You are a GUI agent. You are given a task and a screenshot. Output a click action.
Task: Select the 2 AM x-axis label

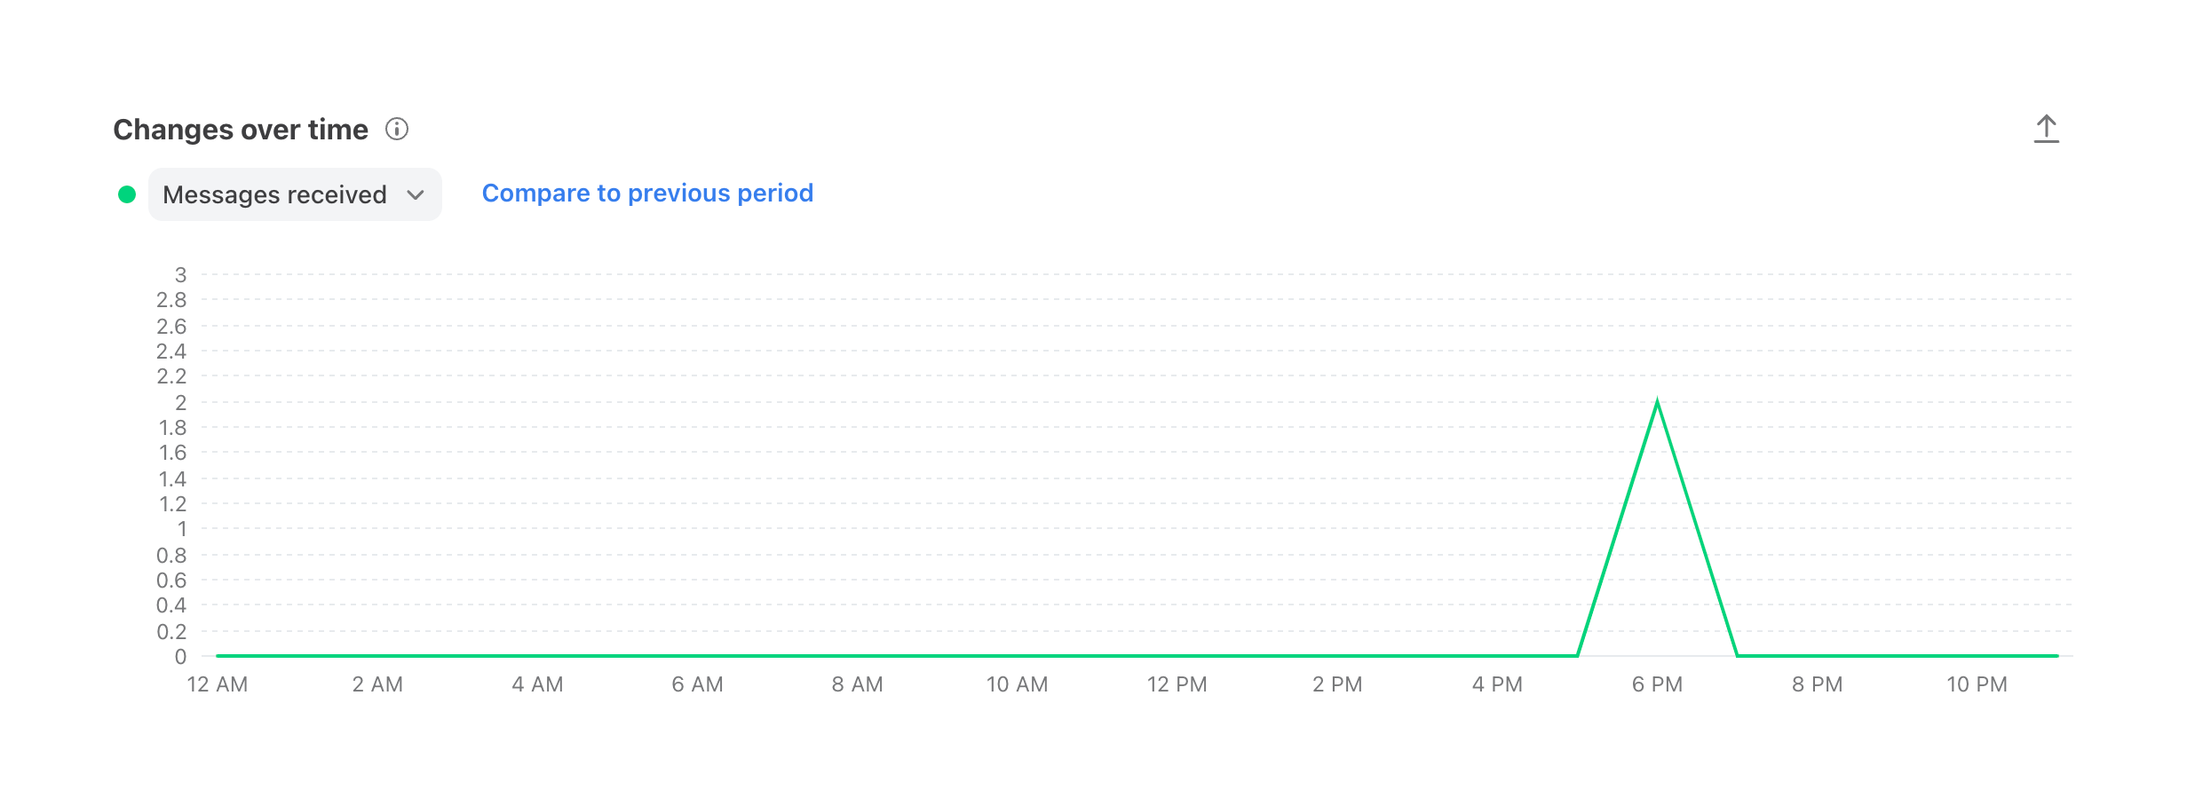tap(377, 684)
